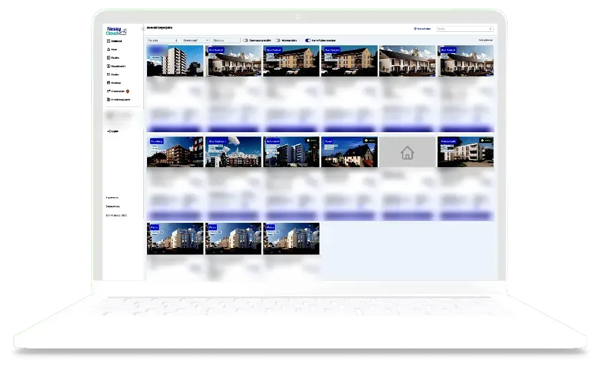Open the terraced houses thumbnail without a label

tap(408, 61)
